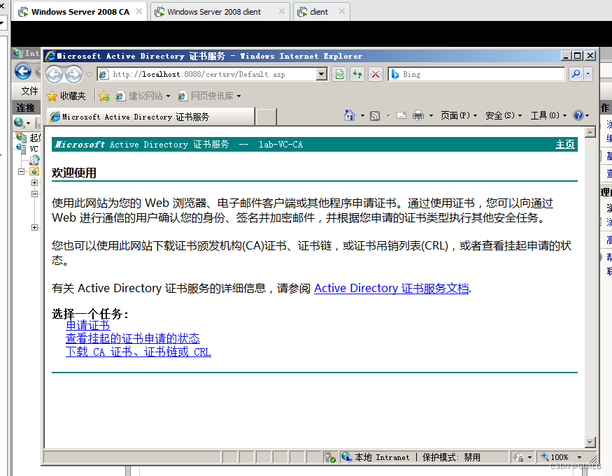
Task: Click the RSS feeds icon
Action: 375,116
